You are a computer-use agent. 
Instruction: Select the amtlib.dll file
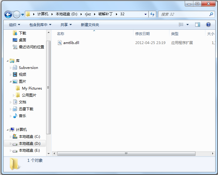(x=71, y=43)
